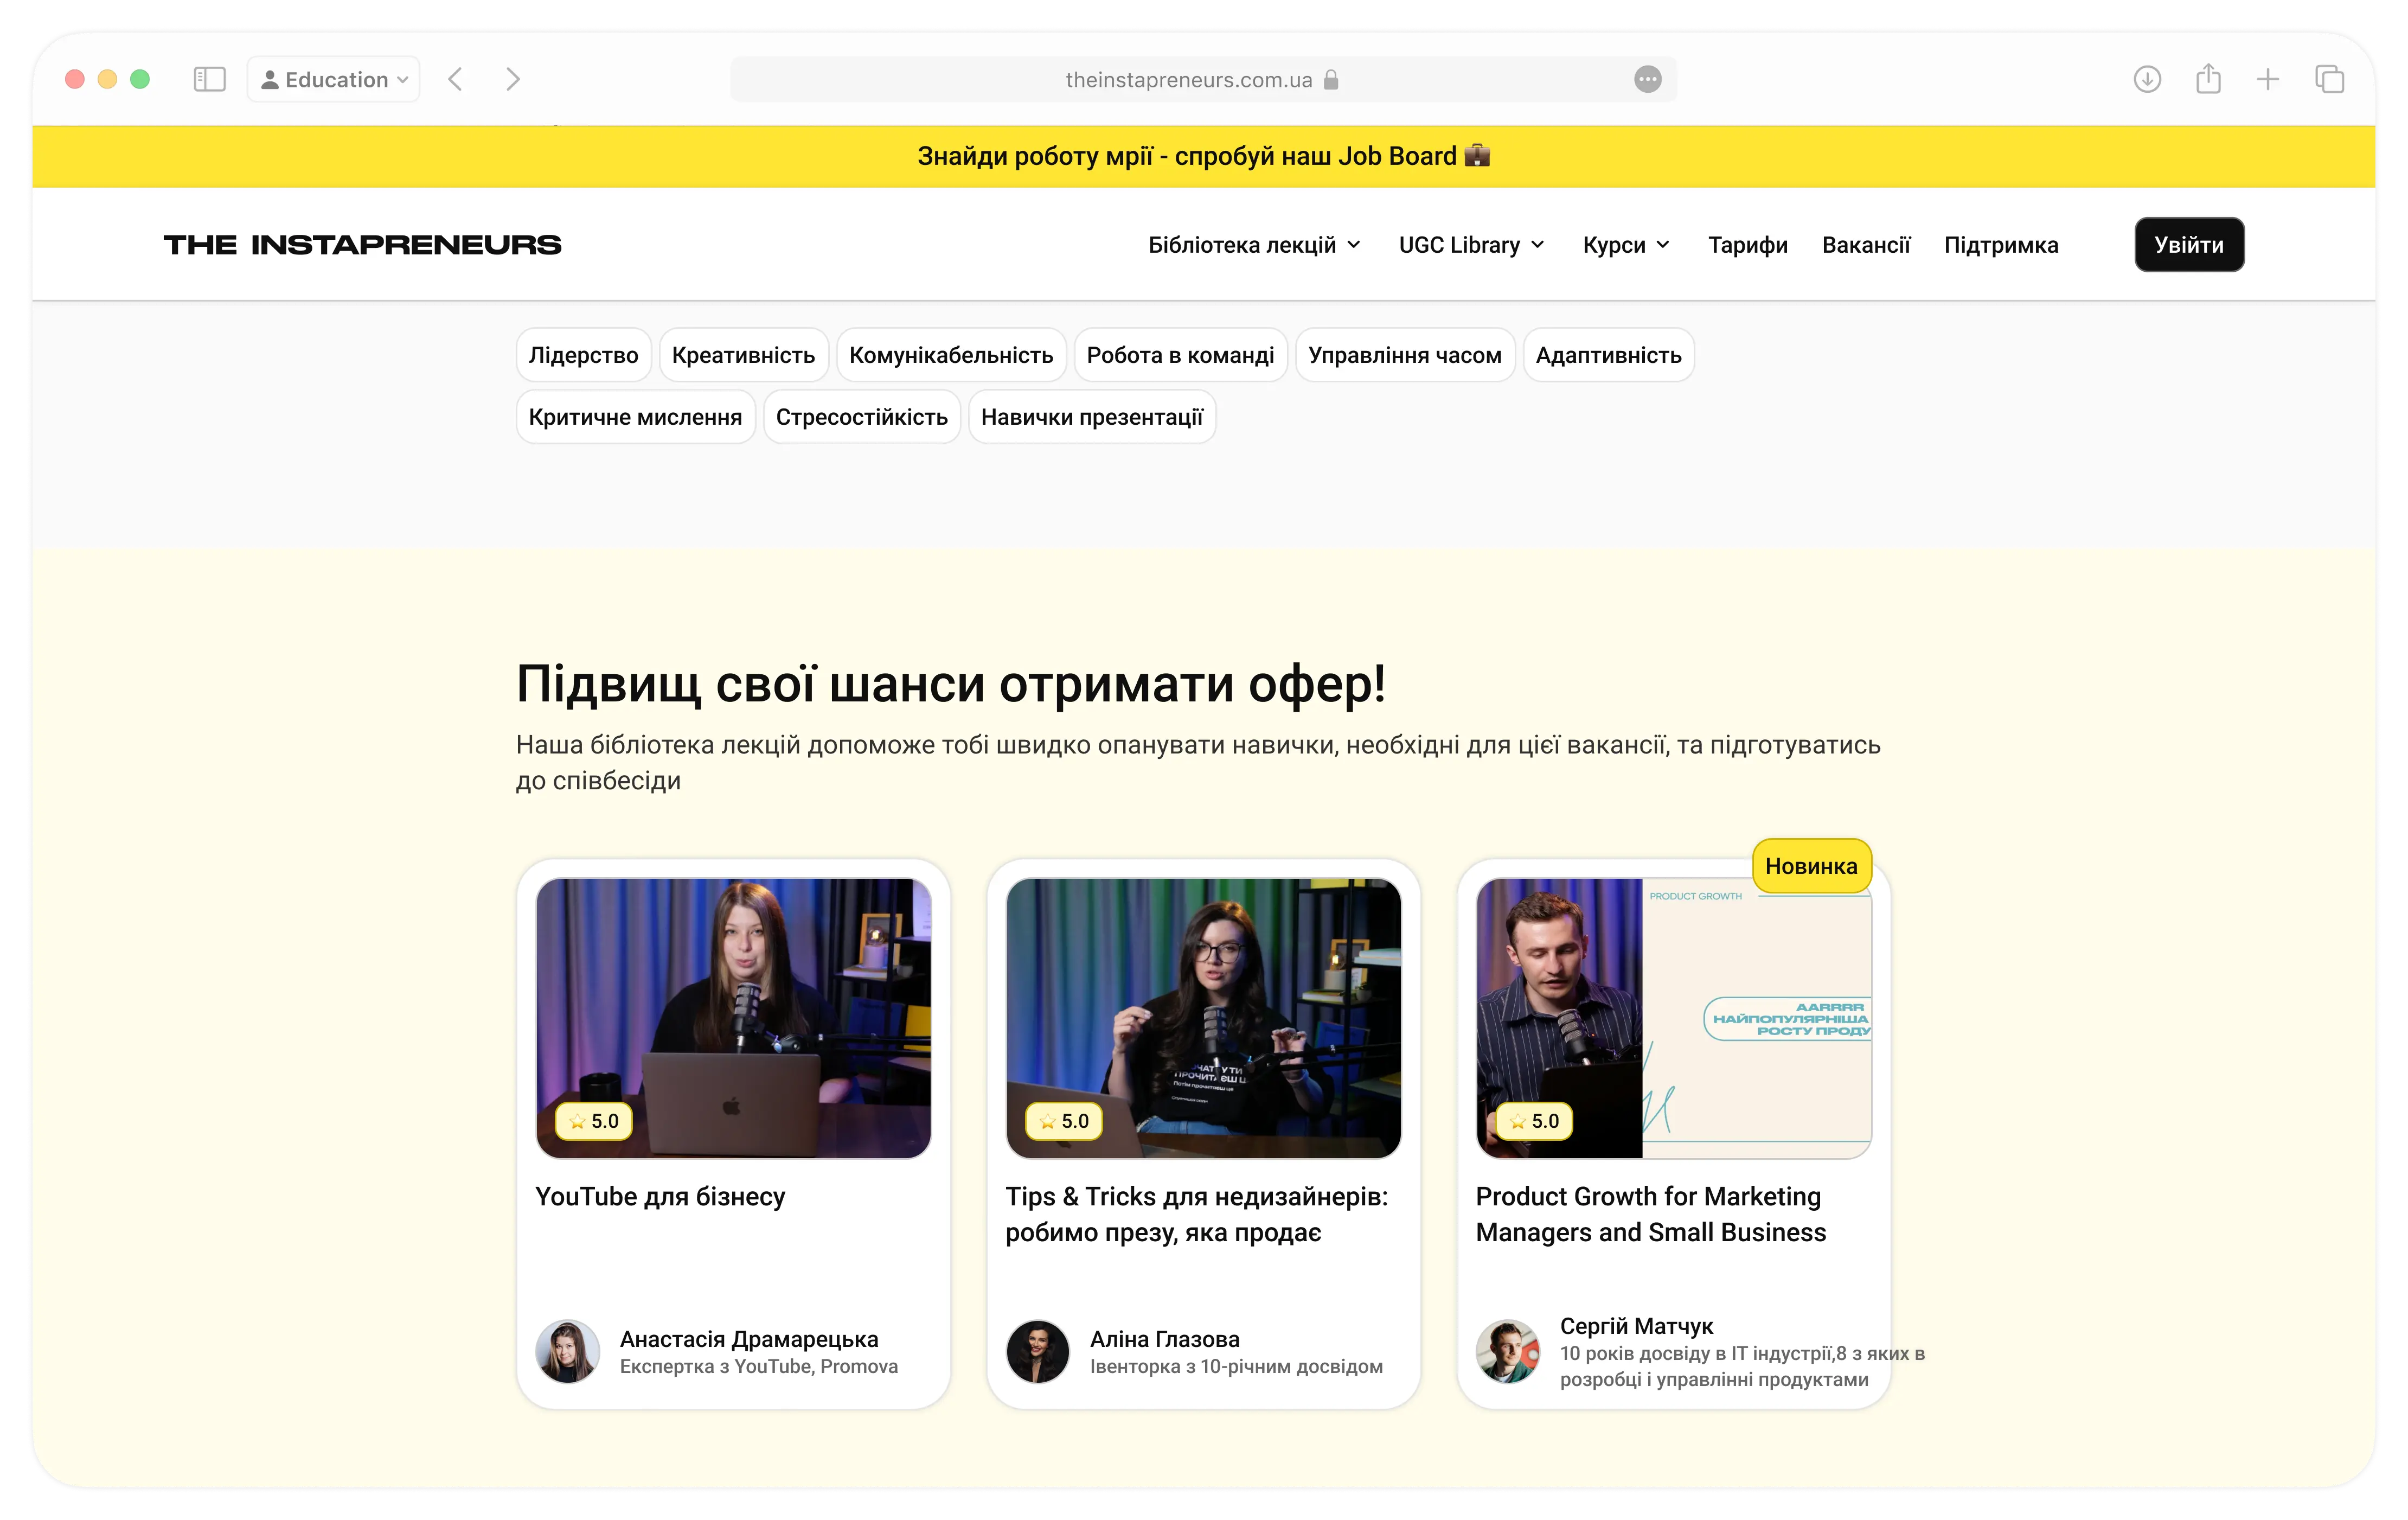Click the browser forward arrow
2408x1520 pixels.
513,79
